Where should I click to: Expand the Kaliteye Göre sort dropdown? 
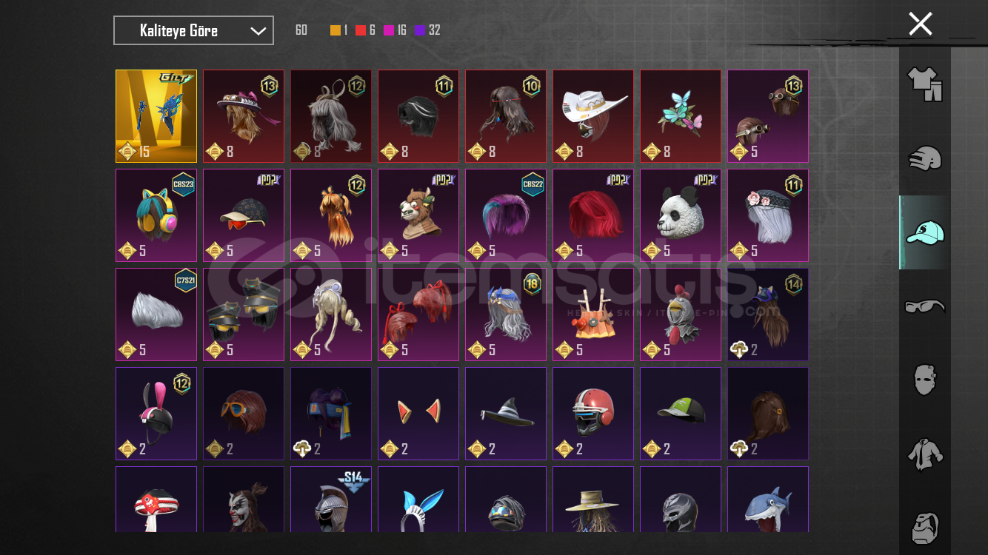coord(193,30)
